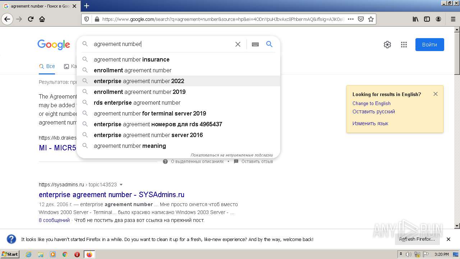Choose agreement number meaning suggestion
The image size is (460, 259).
pos(178,146)
